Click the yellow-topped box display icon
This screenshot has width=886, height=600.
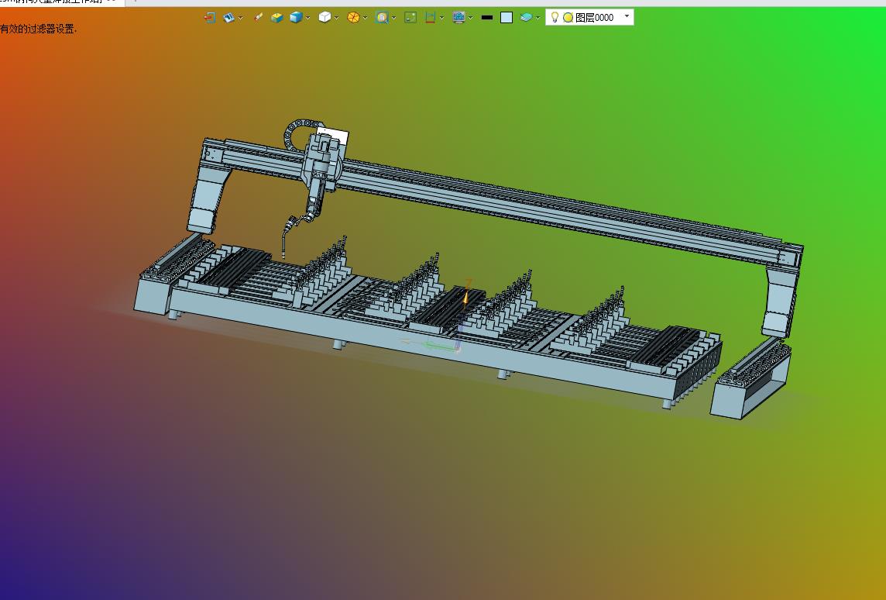coord(277,18)
